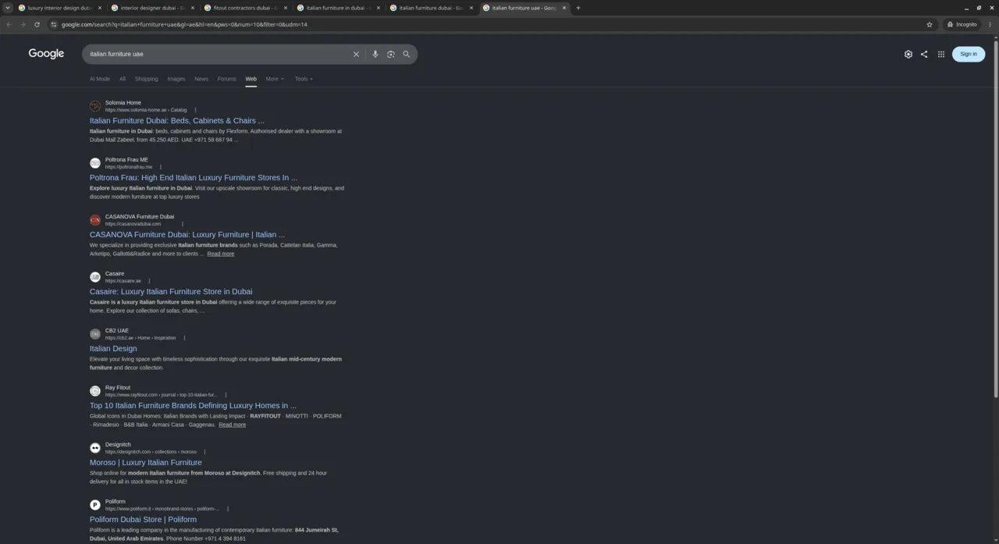This screenshot has width=999, height=544.
Task: Close the luxury interior design dubai tab
Action: 100,8
